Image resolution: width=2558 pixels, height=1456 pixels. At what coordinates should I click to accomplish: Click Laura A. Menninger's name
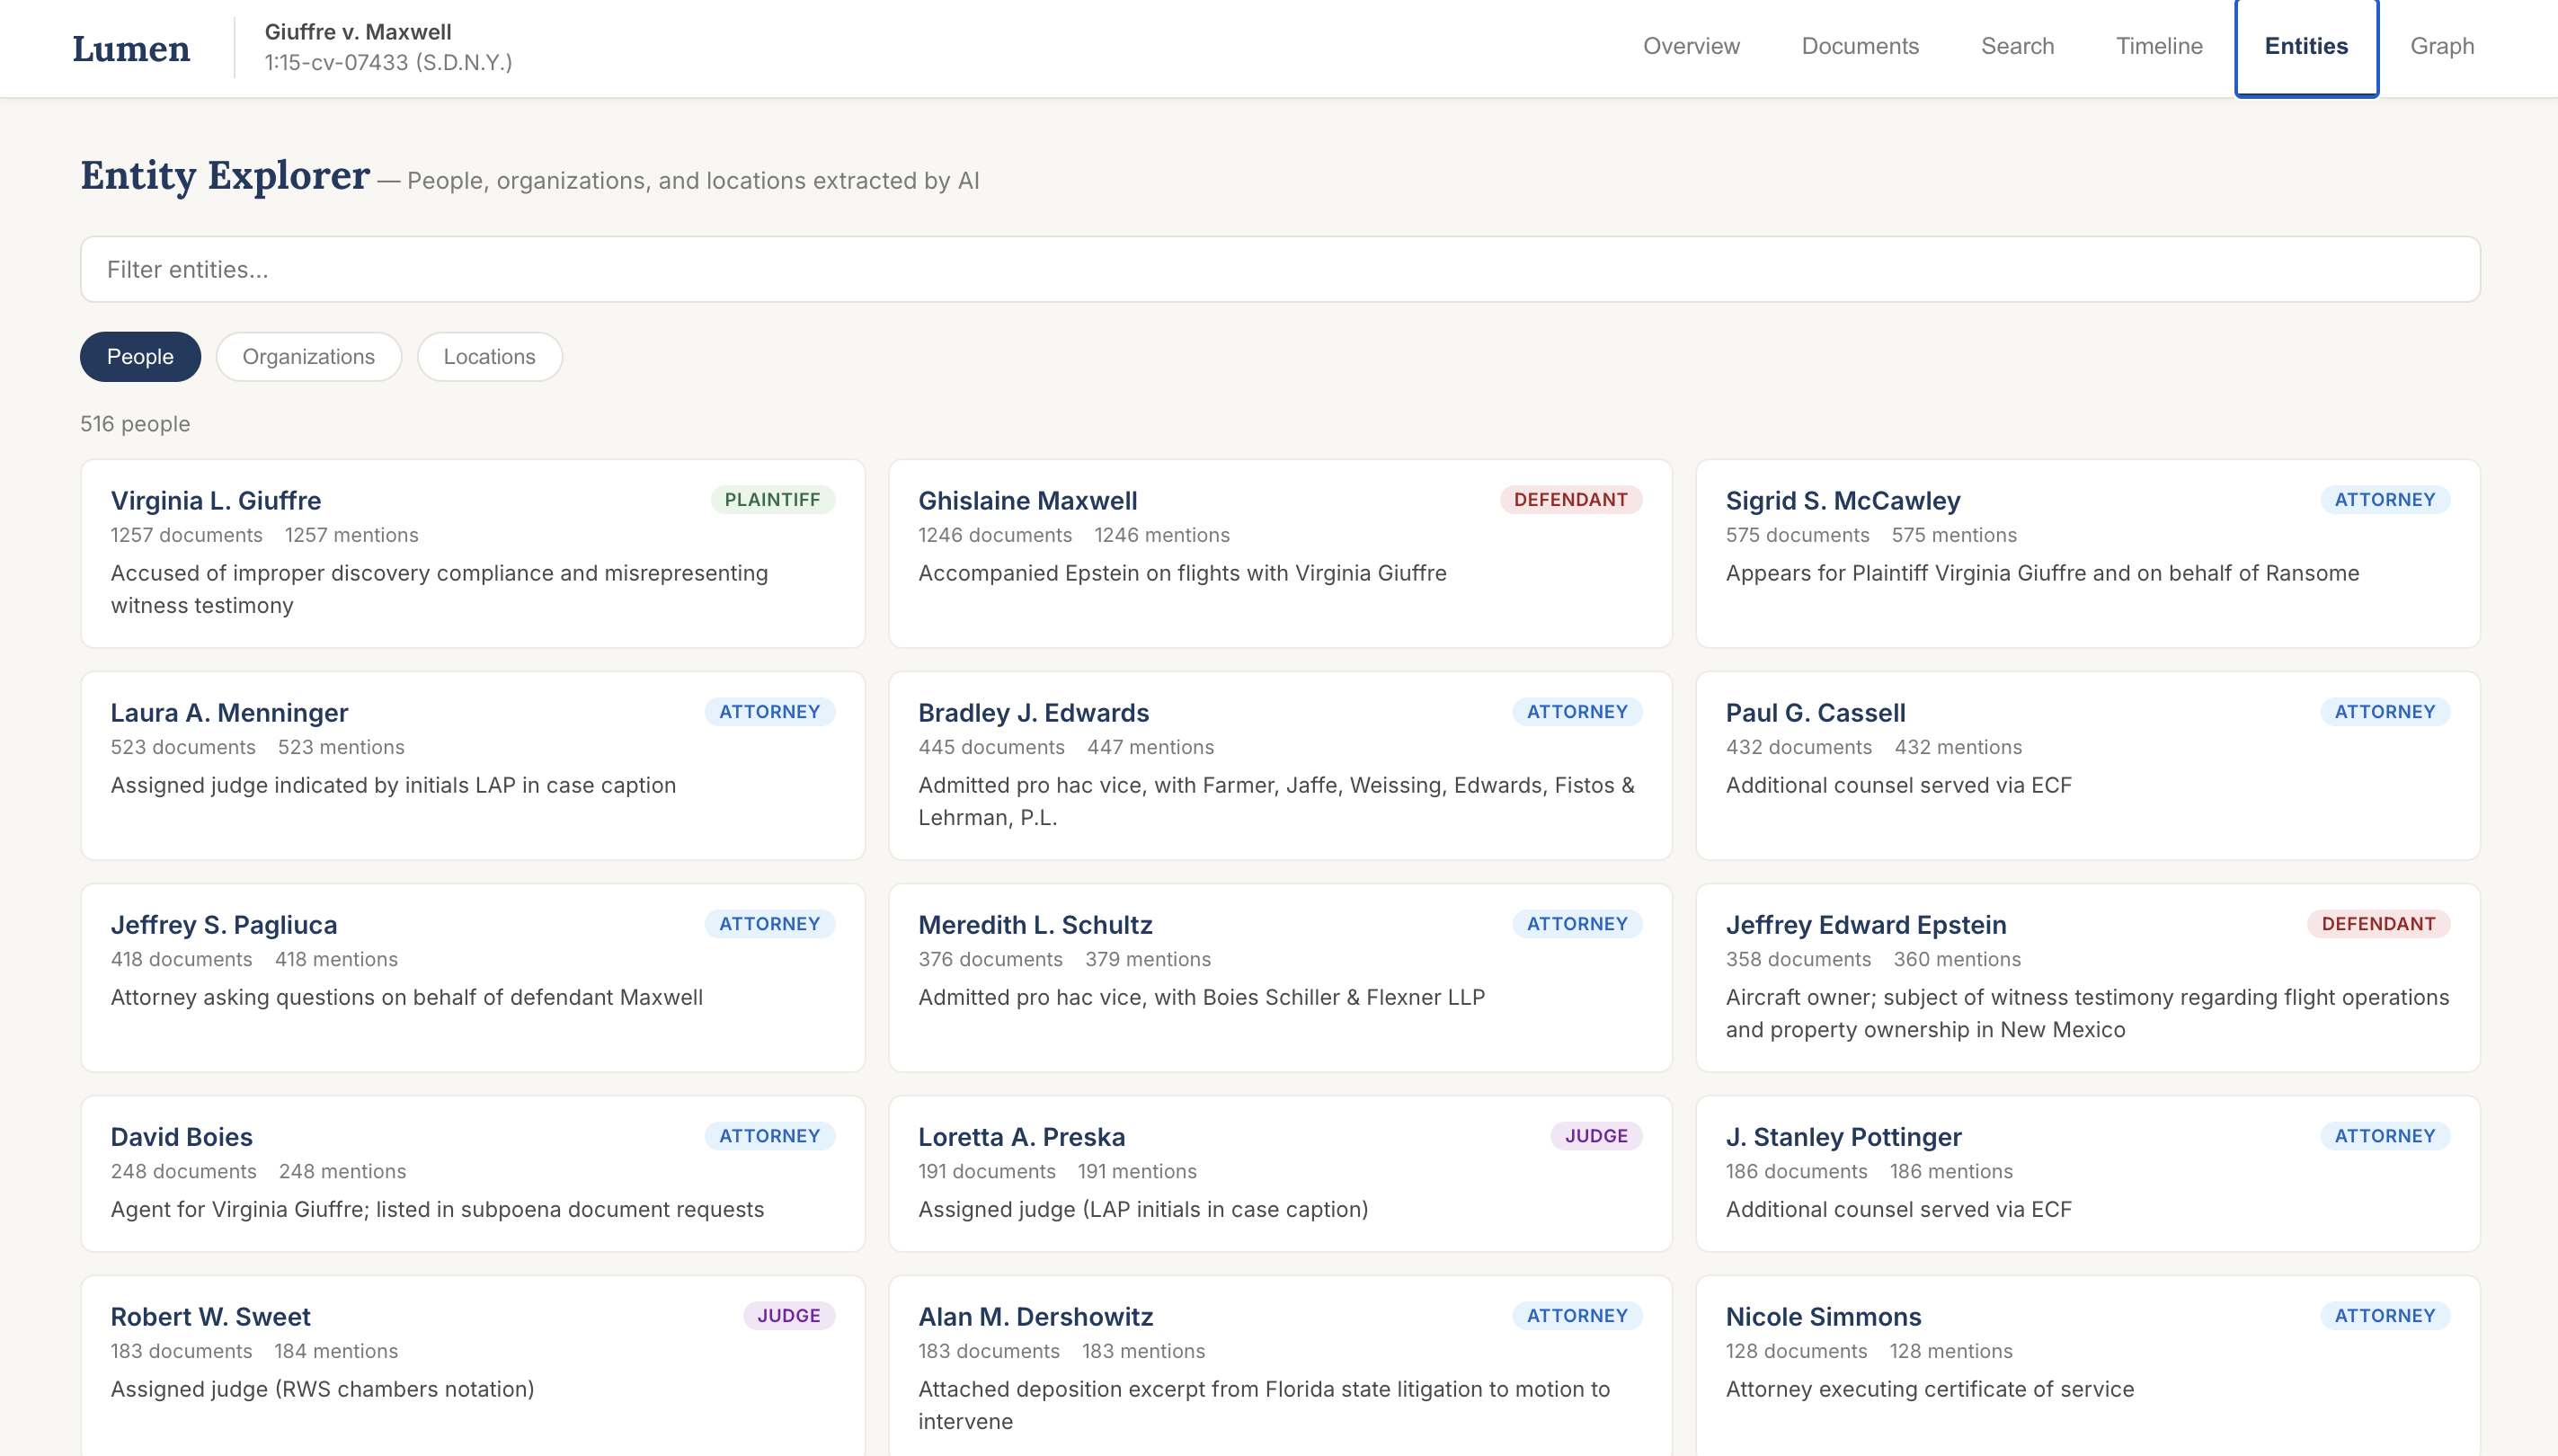[x=229, y=713]
